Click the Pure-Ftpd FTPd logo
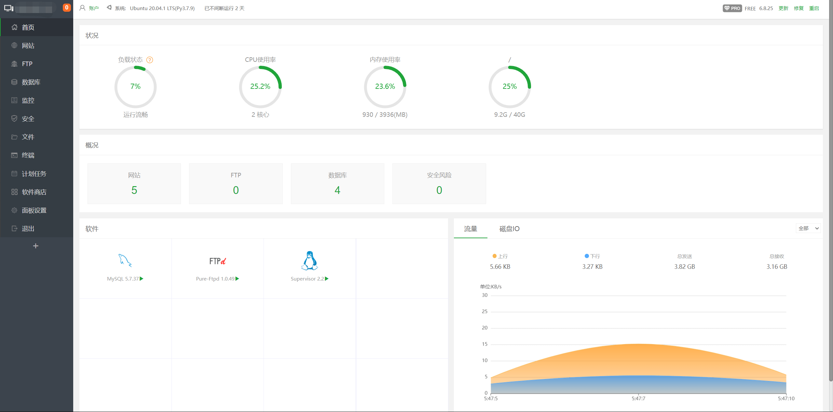This screenshot has width=833, height=412. [217, 261]
